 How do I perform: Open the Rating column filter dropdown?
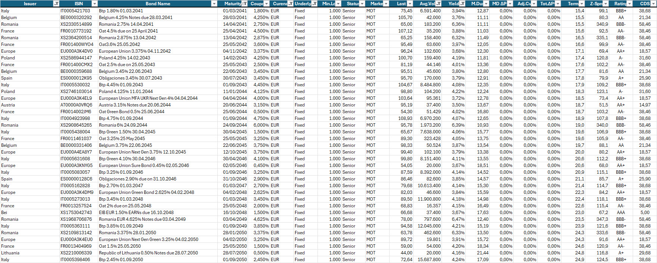629,4
